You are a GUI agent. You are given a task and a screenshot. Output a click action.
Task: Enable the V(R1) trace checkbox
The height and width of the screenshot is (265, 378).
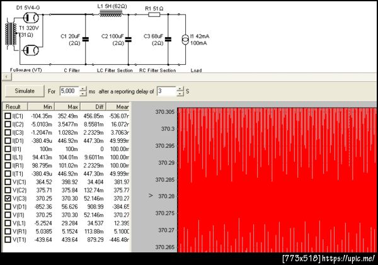point(8,231)
